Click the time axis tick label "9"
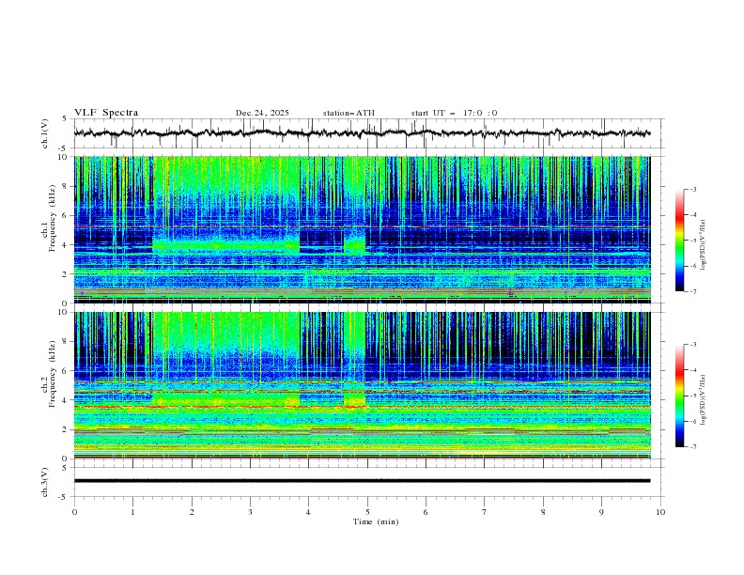The width and height of the screenshot is (744, 575). click(601, 512)
